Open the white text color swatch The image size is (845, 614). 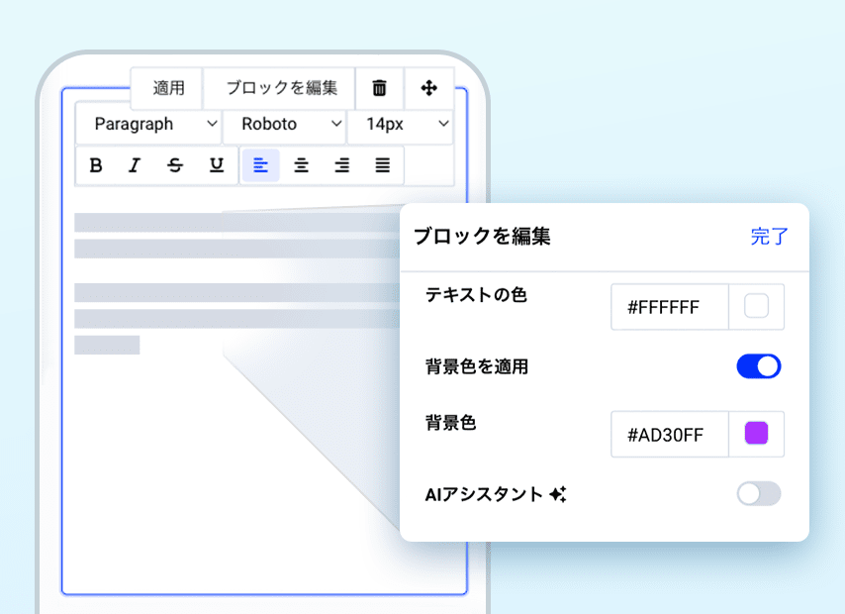[756, 306]
